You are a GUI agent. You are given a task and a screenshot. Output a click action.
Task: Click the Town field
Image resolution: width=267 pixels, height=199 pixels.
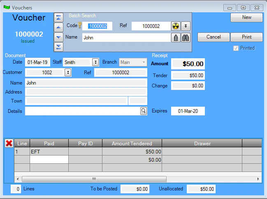77,101
